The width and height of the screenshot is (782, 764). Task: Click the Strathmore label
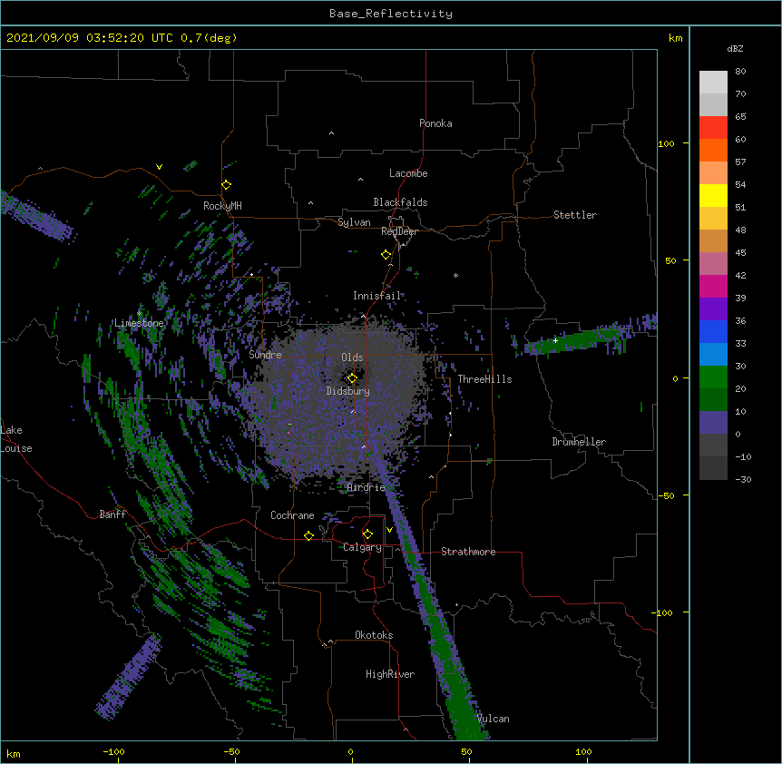(x=468, y=552)
